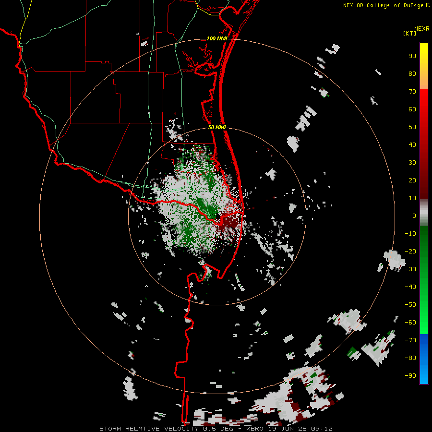
Task: Click the 10 value on the velocity scale
Action: click(412, 198)
